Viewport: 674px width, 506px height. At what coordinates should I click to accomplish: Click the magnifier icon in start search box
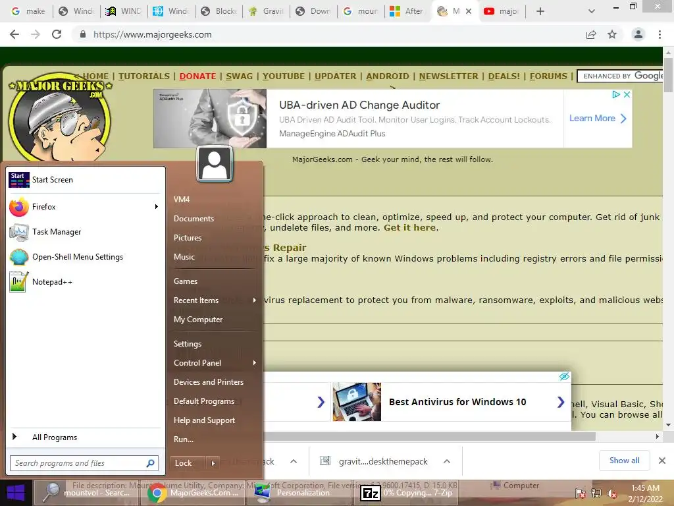[150, 463]
